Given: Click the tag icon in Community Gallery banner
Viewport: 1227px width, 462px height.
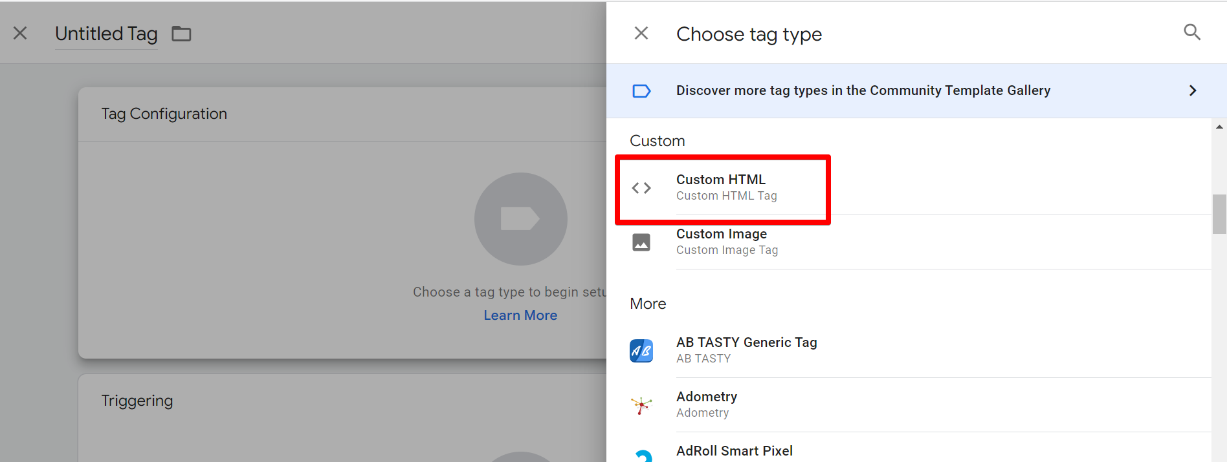Looking at the screenshot, I should 641,91.
